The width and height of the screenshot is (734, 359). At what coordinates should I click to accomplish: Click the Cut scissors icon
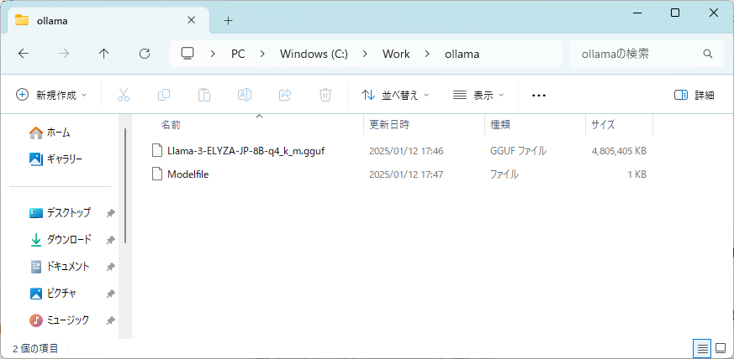[123, 95]
